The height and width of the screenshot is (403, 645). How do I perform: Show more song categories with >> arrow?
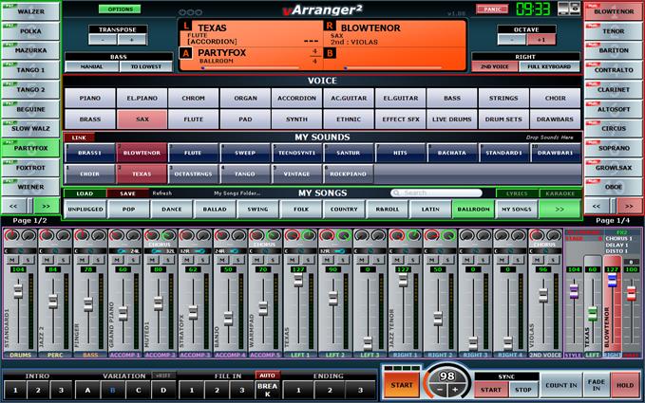(560, 209)
